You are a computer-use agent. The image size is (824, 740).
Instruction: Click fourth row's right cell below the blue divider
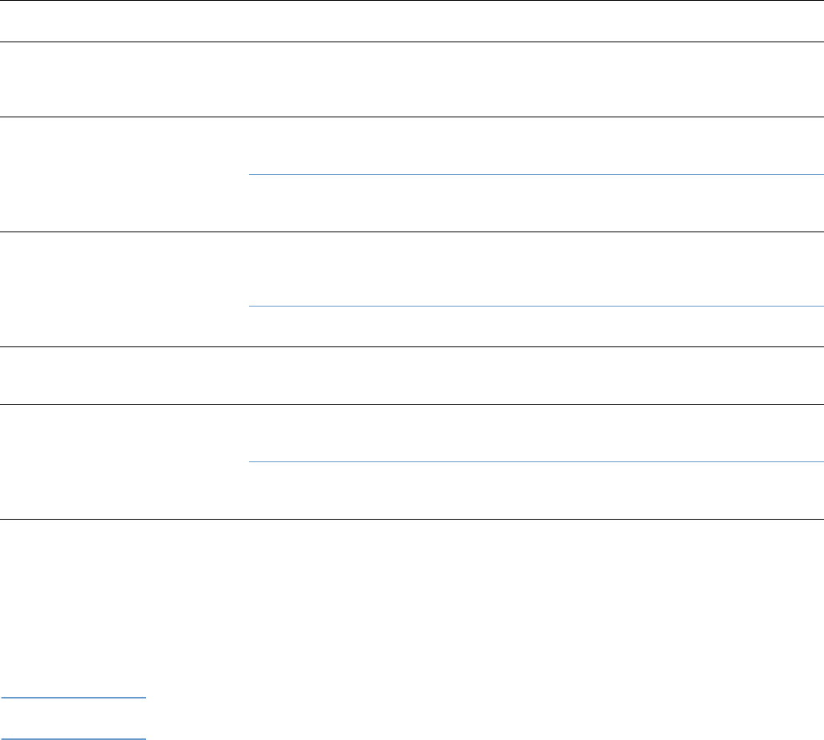click(535, 326)
